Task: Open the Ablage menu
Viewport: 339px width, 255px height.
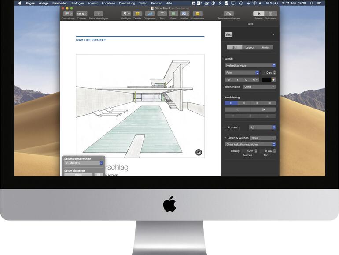Action: [x=44, y=3]
